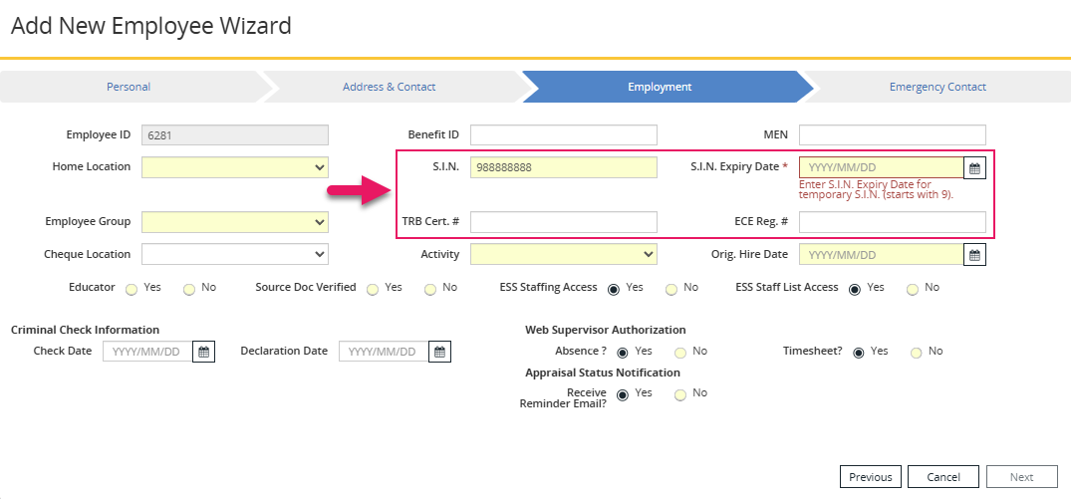Click the S.I.N. Expiry Date field
This screenshot has height=499, width=1071.
[x=882, y=167]
